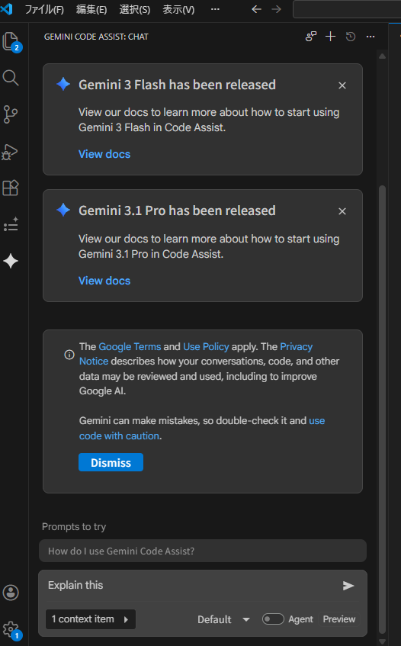Open the Extensions view icon
This screenshot has width=401, height=646.
(x=11, y=188)
